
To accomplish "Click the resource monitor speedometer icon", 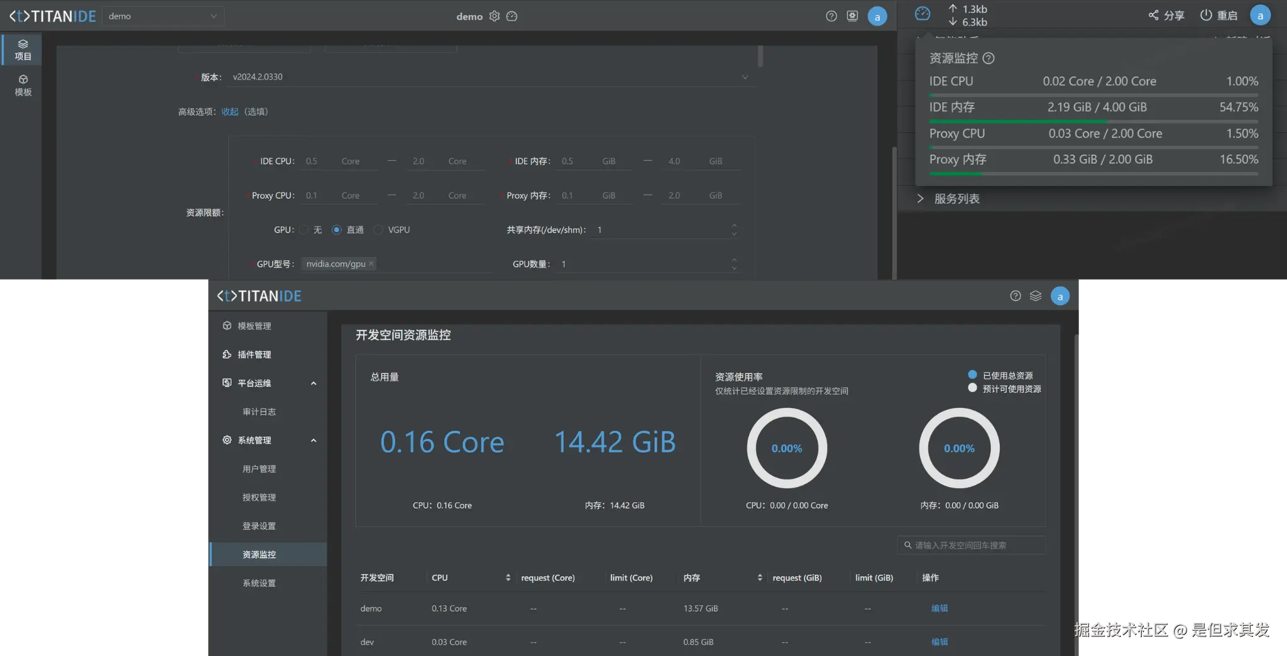I will coord(922,14).
